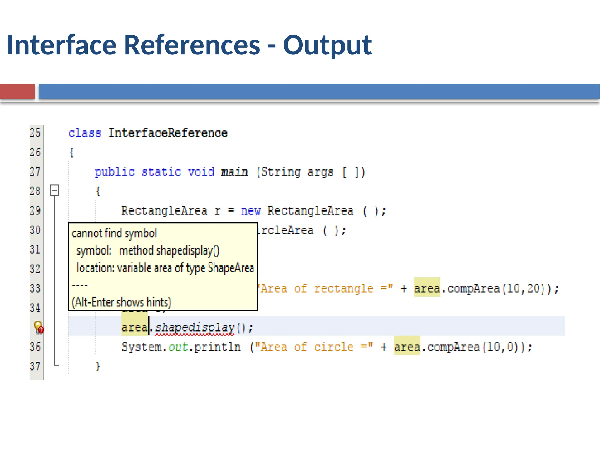Click the 'class' keyword on line 25
The image size is (600, 450).
tap(85, 133)
